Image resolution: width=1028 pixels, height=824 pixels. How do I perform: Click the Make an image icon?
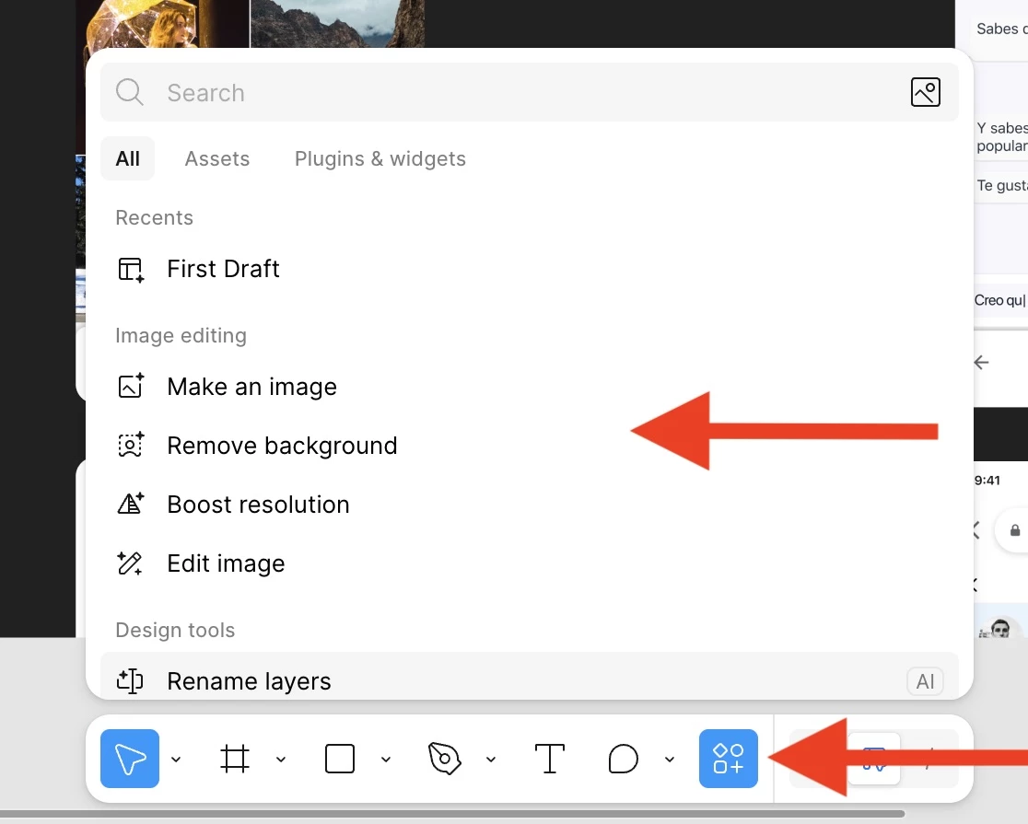point(131,386)
